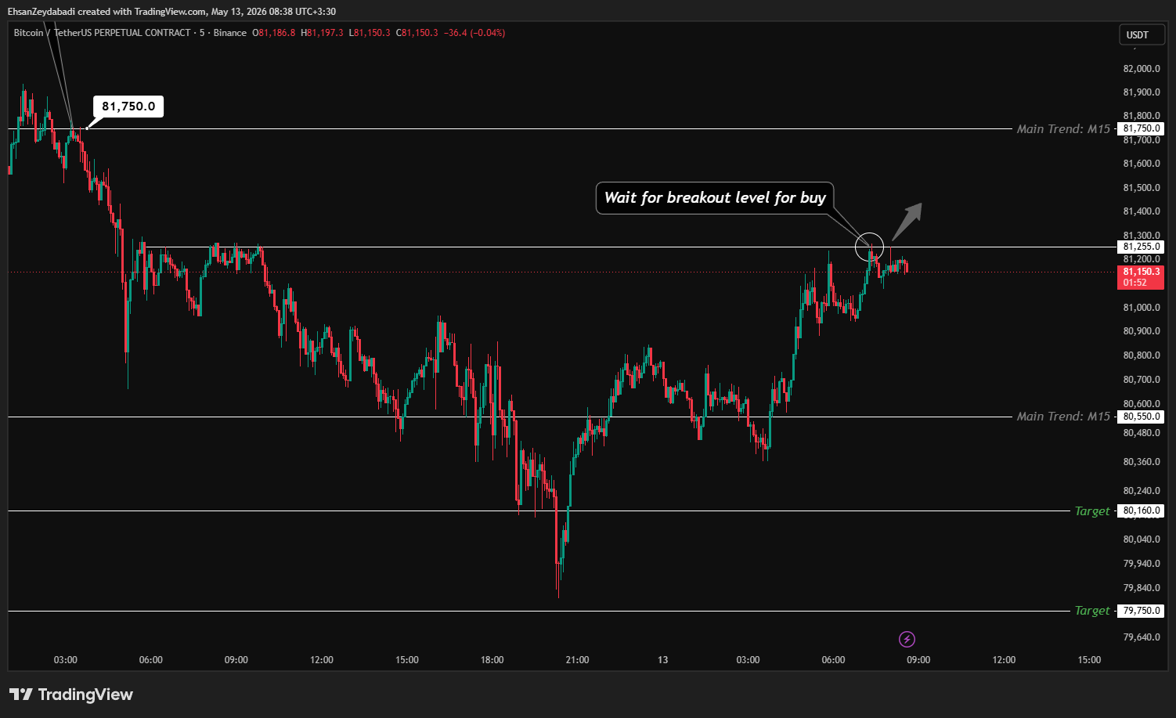Click the 13 date marker on time axis
The height and width of the screenshot is (718, 1176).
click(x=662, y=660)
